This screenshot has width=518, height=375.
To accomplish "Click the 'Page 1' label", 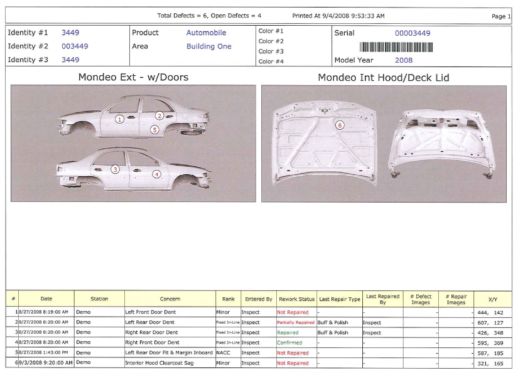I will (x=501, y=16).
